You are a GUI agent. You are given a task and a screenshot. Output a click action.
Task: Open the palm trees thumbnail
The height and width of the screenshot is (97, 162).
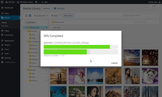58,92
